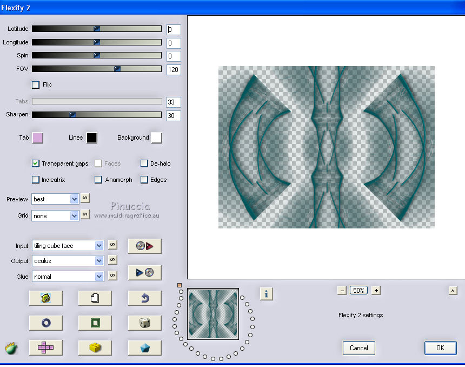Open the black Lines color swatch

(x=92, y=138)
